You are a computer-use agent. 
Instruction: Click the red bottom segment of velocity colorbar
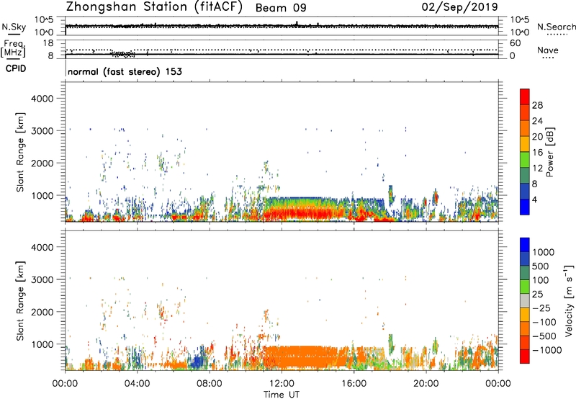click(x=525, y=357)
